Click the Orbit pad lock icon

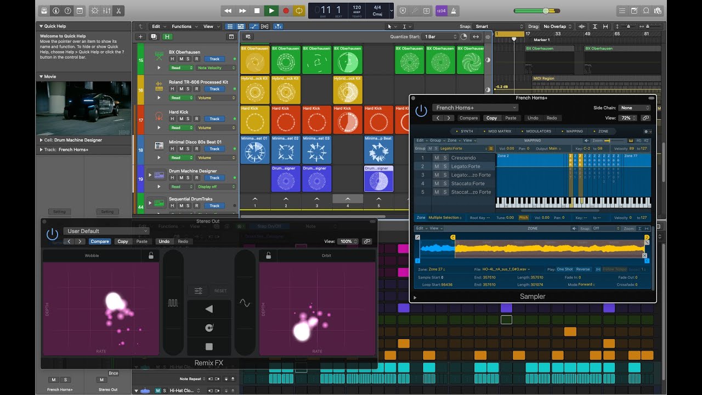pyautogui.click(x=268, y=256)
